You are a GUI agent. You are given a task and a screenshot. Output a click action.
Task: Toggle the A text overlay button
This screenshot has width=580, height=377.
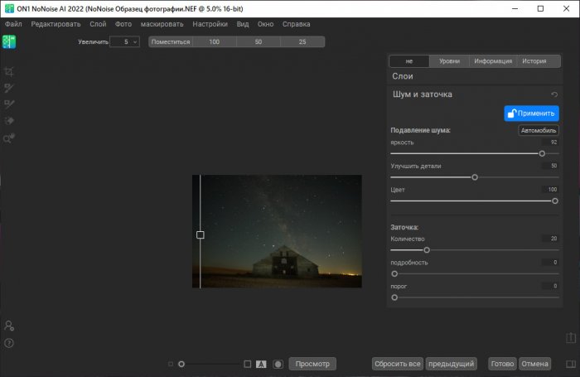click(261, 364)
